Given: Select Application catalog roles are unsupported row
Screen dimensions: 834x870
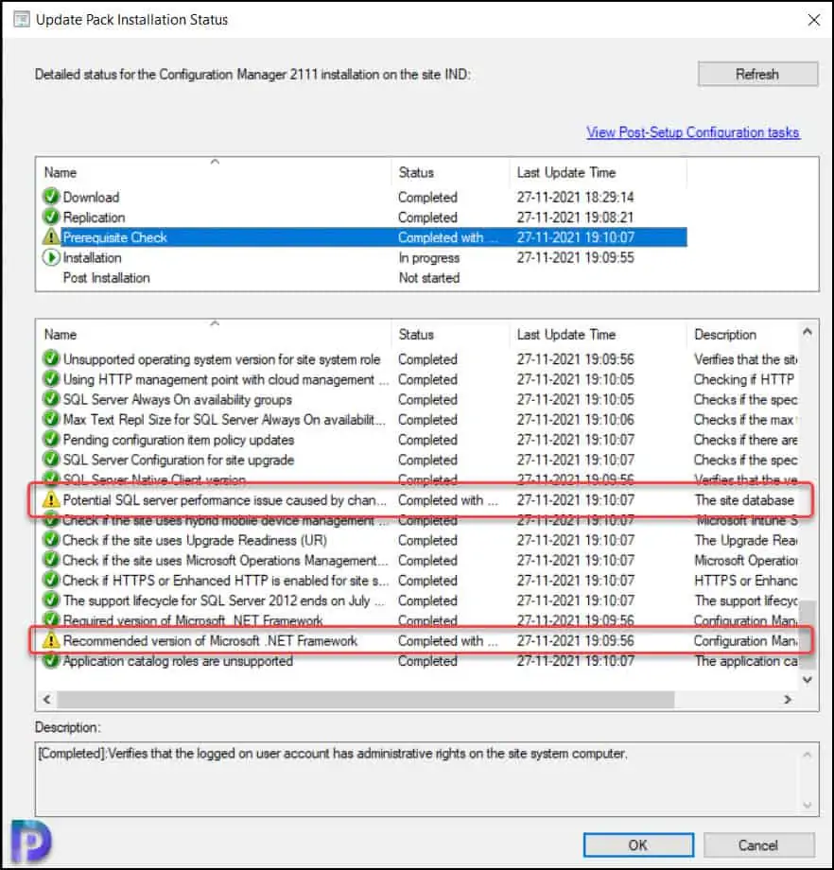Looking at the screenshot, I should point(419,661).
